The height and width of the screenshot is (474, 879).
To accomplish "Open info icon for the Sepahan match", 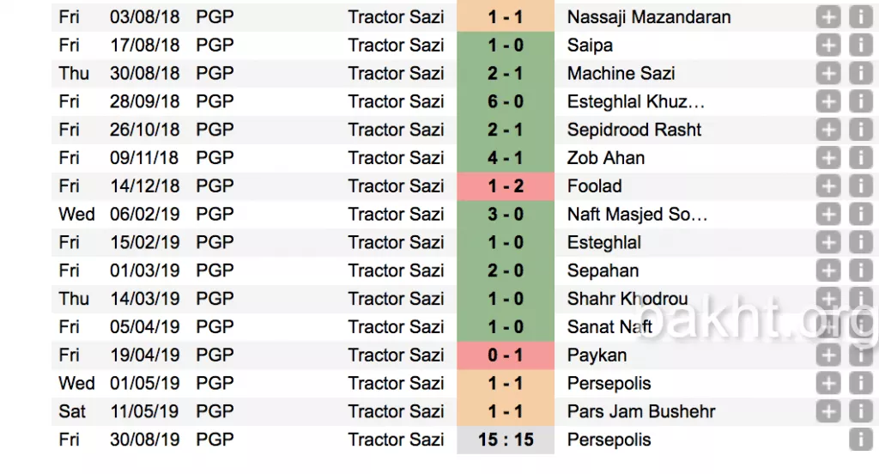I will [860, 270].
